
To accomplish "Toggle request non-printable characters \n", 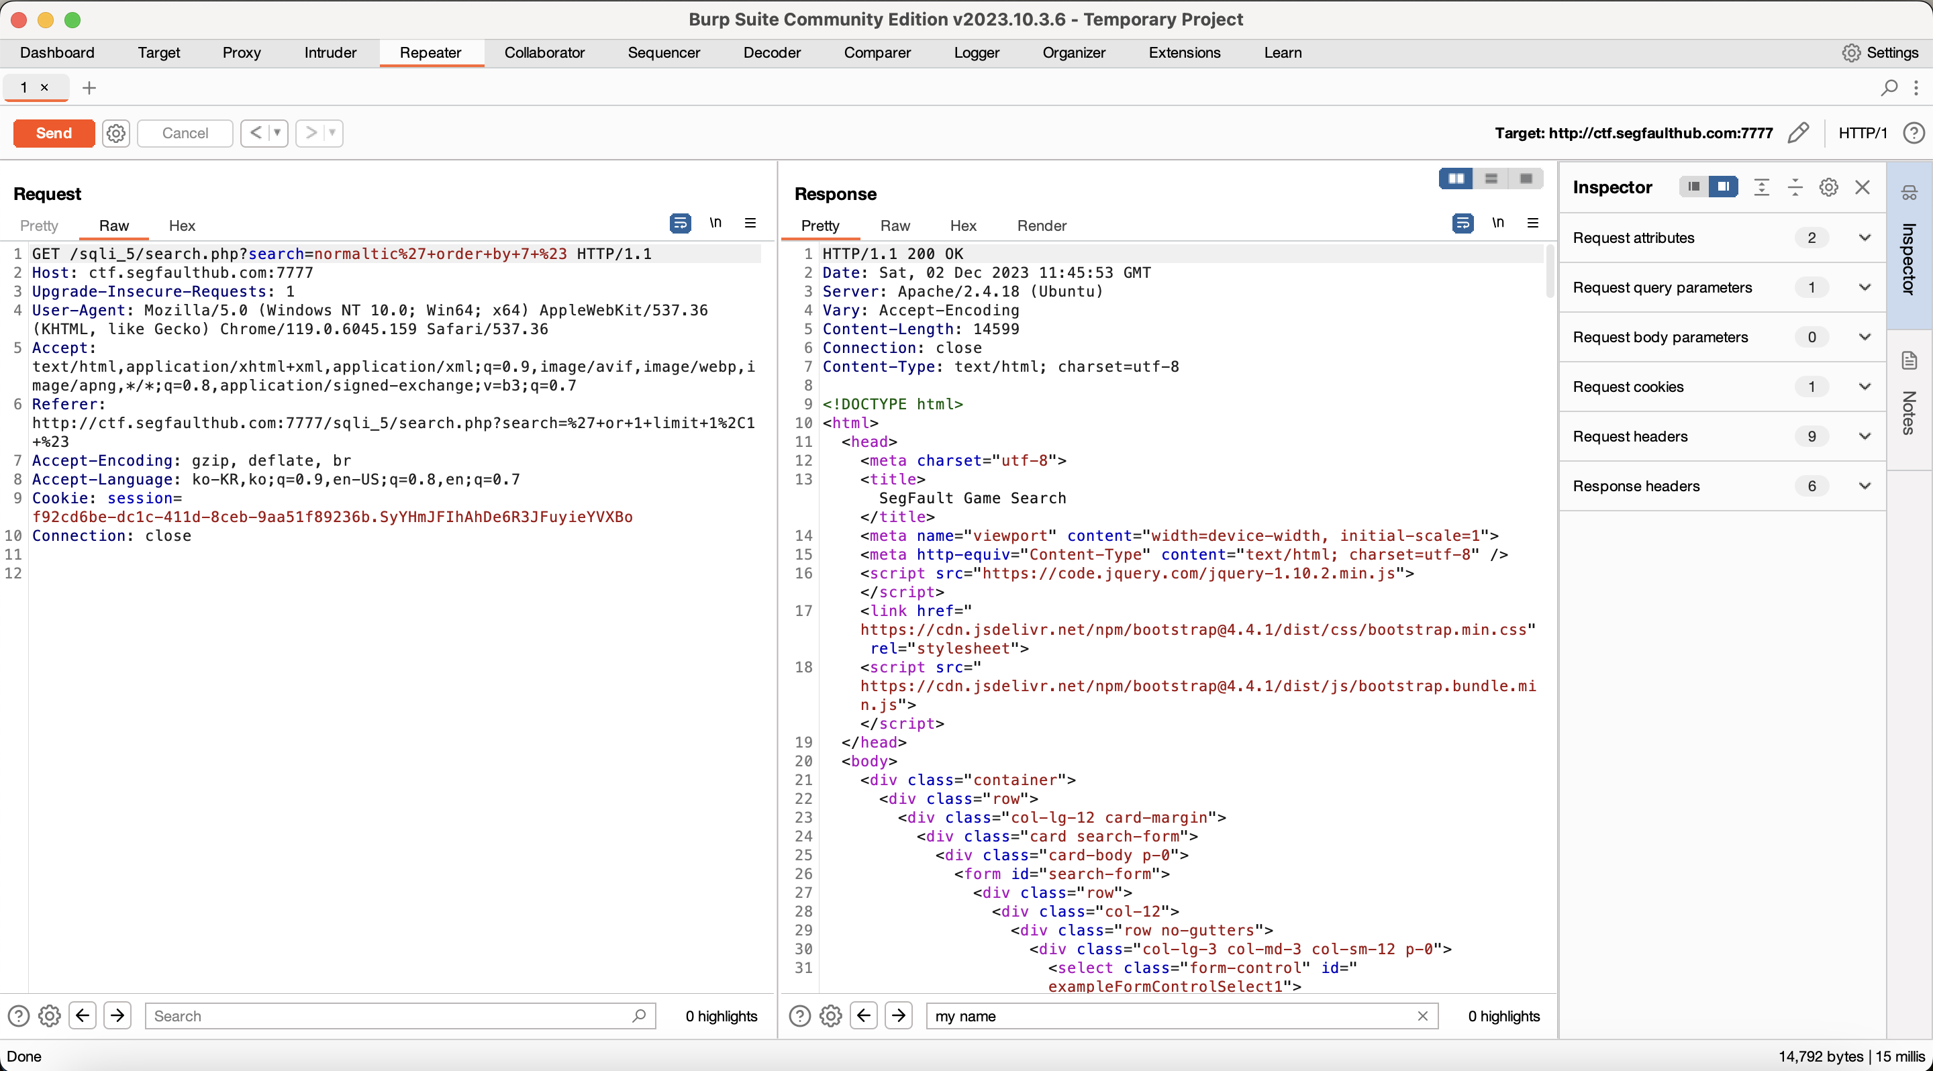I will (715, 223).
